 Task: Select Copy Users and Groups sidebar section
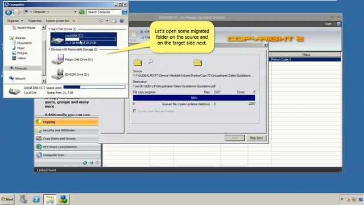[x=67, y=138]
